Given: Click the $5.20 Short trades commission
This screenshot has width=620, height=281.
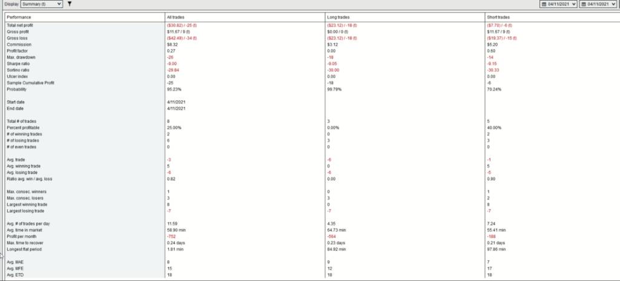Looking at the screenshot, I should click(492, 45).
